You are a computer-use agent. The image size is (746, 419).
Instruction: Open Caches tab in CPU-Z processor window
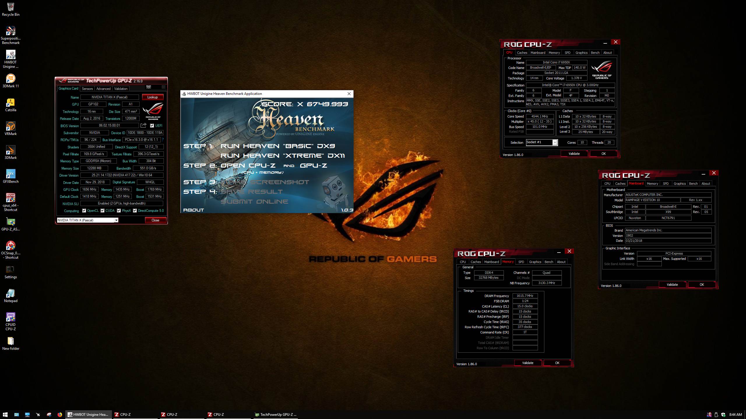point(522,53)
